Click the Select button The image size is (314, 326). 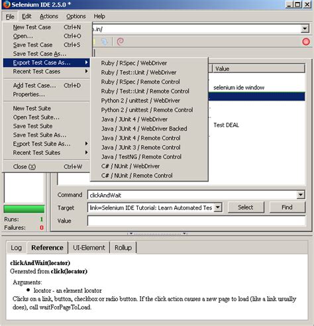click(246, 207)
